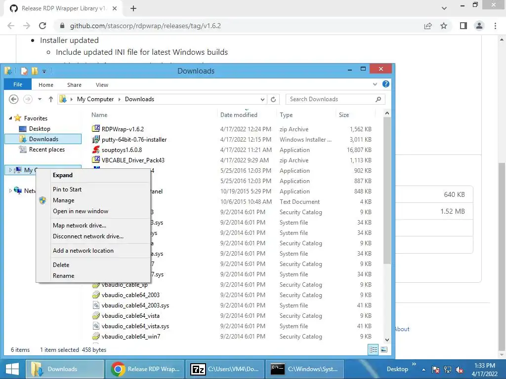This screenshot has width=506, height=379.
Task: Open the recent locations dropdown arrow
Action: click(x=40, y=99)
